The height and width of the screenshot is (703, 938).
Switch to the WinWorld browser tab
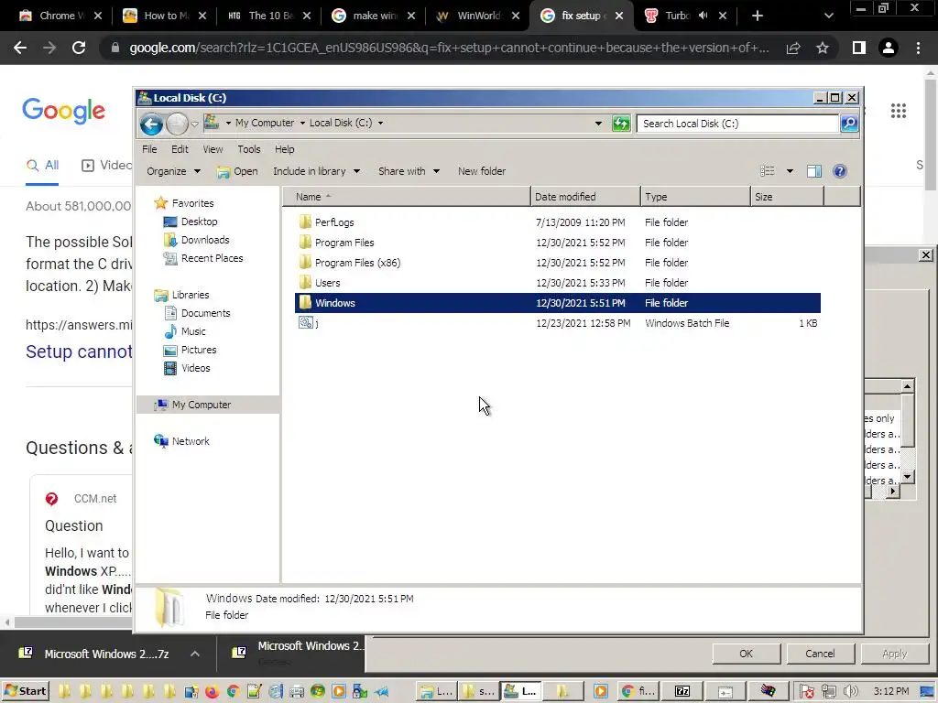476,16
